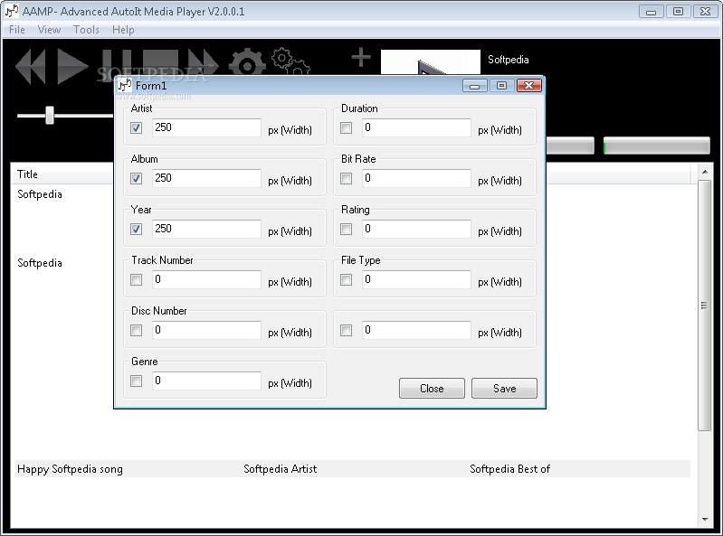Focus the Genre width input field

pyautogui.click(x=206, y=381)
